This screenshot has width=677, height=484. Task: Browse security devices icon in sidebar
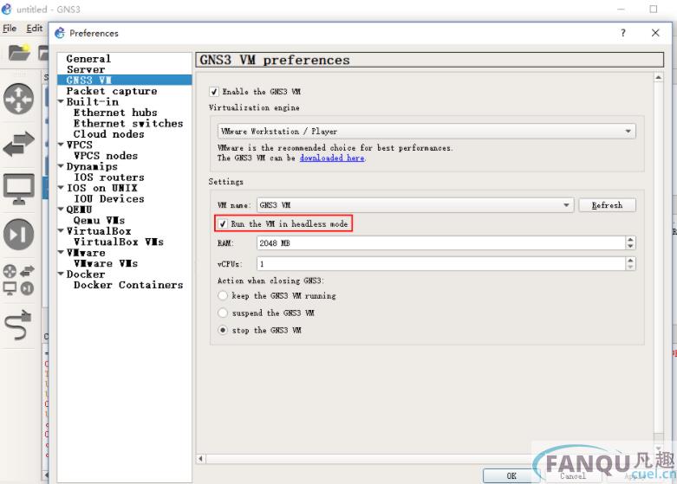18,235
